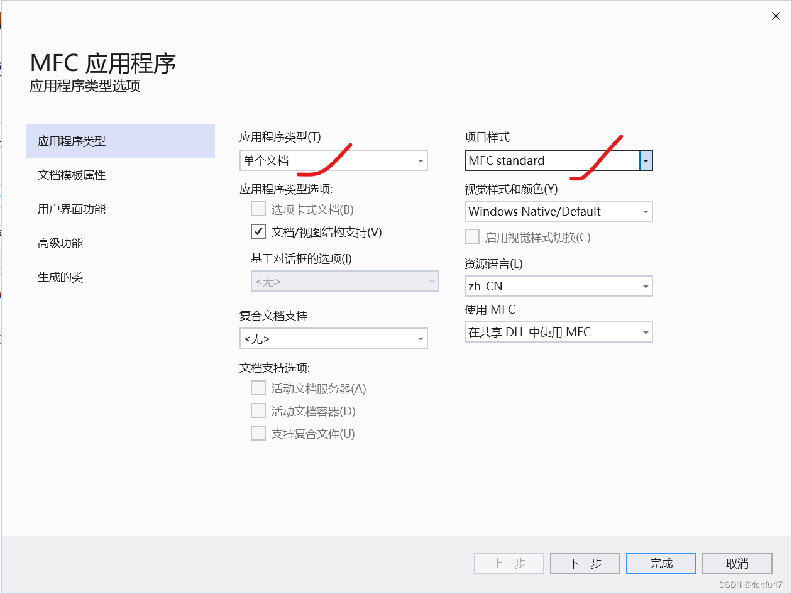Image resolution: width=792 pixels, height=594 pixels.
Task: Click the 下一步 button
Action: click(585, 563)
